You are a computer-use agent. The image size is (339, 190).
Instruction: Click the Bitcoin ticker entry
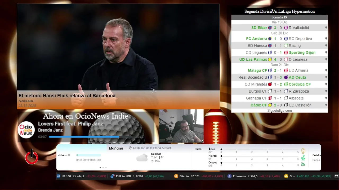198,176
